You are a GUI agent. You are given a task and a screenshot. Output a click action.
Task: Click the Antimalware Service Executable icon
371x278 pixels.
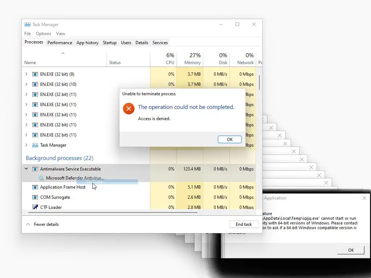click(35, 169)
